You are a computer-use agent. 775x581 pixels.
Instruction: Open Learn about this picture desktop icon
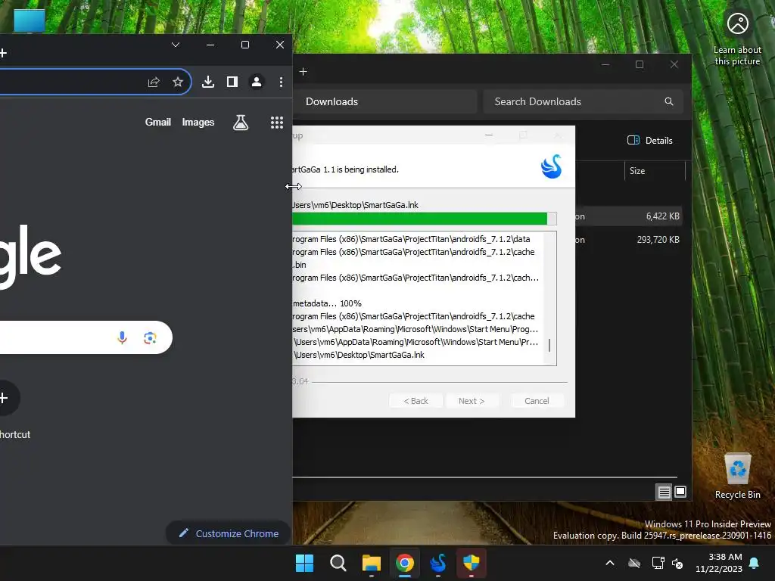tap(737, 39)
